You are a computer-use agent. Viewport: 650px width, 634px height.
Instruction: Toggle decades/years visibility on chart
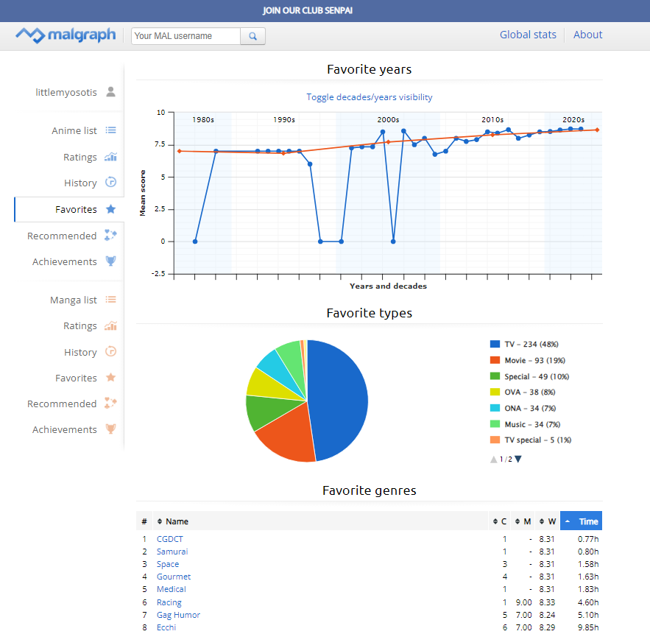[x=369, y=97]
